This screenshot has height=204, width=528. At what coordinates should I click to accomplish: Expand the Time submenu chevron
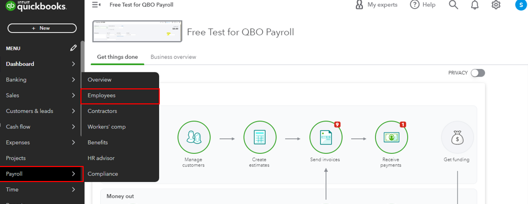pos(73,190)
